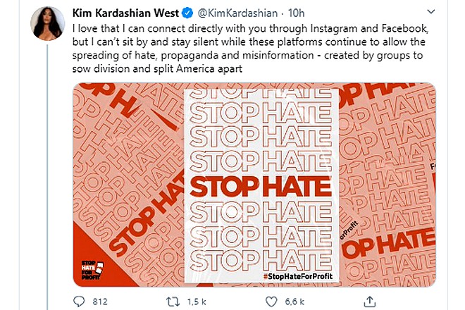The width and height of the screenshot is (465, 310).
Task: Click the 812 replies count
Action: [x=99, y=302]
